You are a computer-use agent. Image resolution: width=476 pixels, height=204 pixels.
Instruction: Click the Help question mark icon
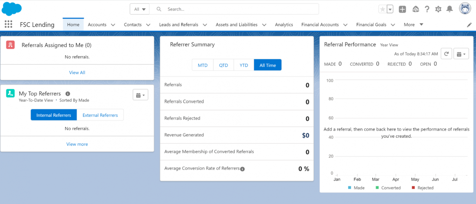[x=427, y=9]
